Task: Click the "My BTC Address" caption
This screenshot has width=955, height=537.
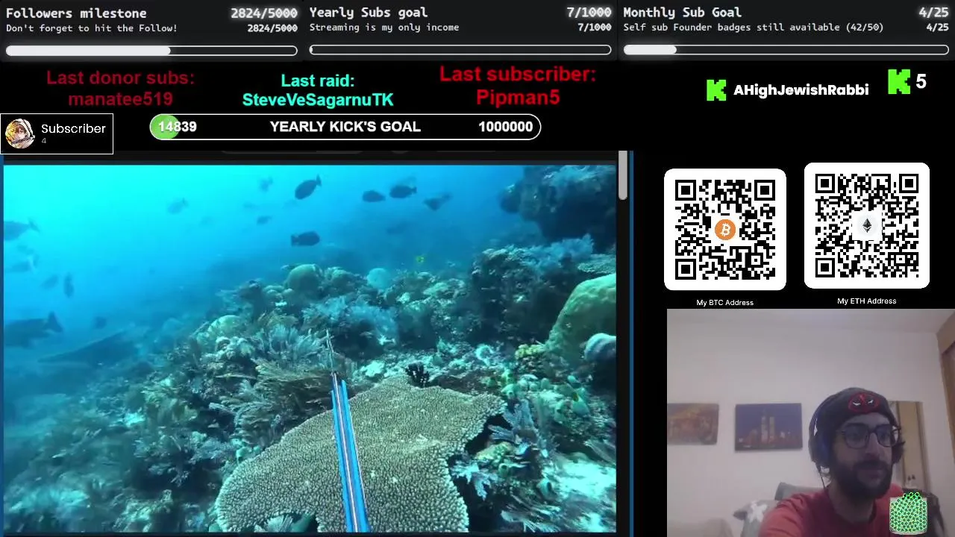Action: 724,303
